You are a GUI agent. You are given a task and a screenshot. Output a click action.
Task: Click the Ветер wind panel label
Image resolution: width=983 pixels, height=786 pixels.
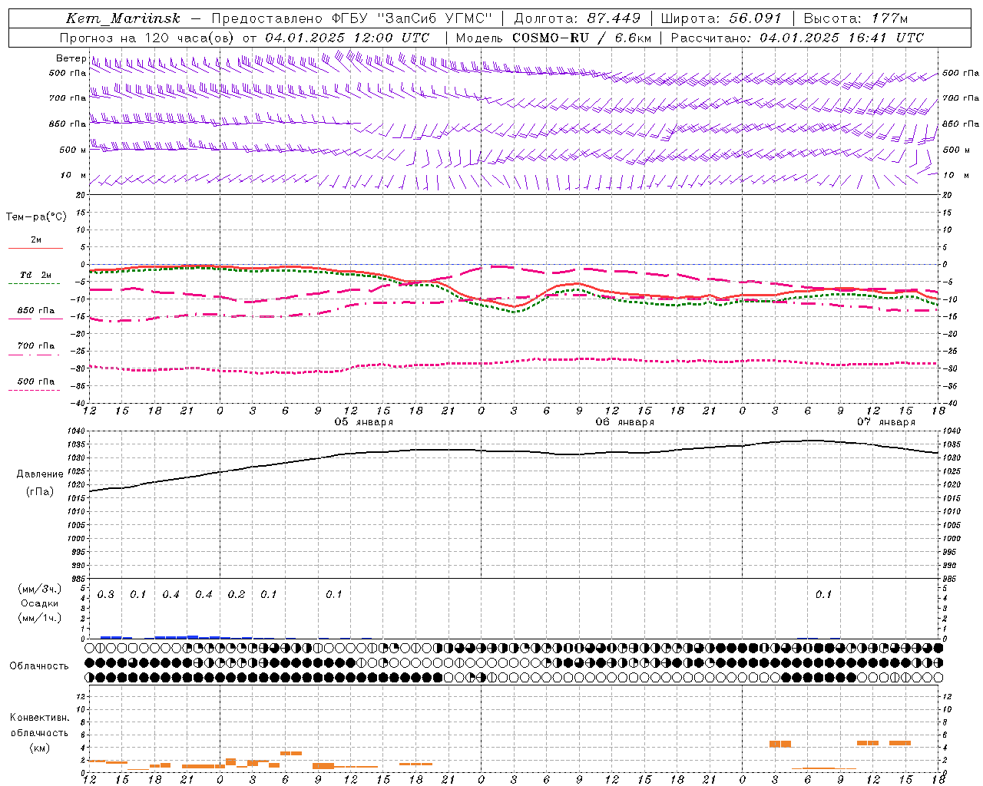coord(71,58)
